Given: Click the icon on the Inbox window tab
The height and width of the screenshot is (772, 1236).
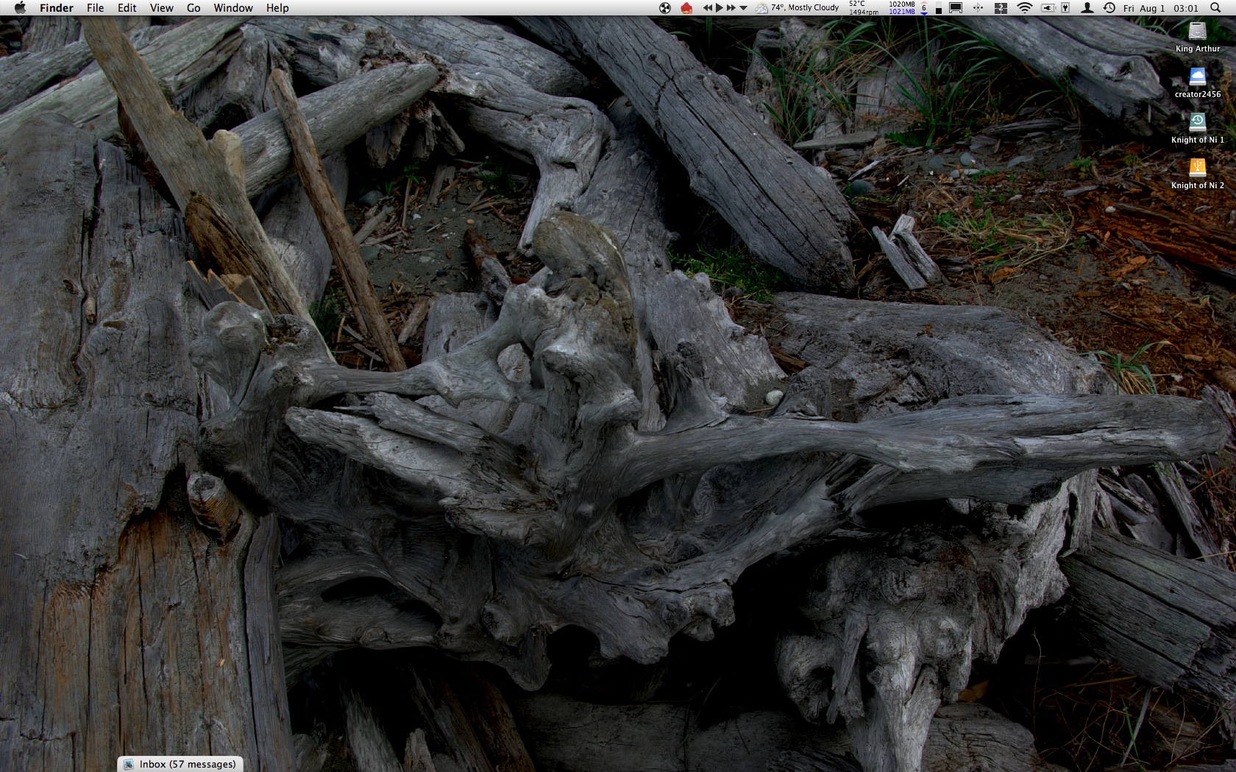Looking at the screenshot, I should (x=129, y=765).
